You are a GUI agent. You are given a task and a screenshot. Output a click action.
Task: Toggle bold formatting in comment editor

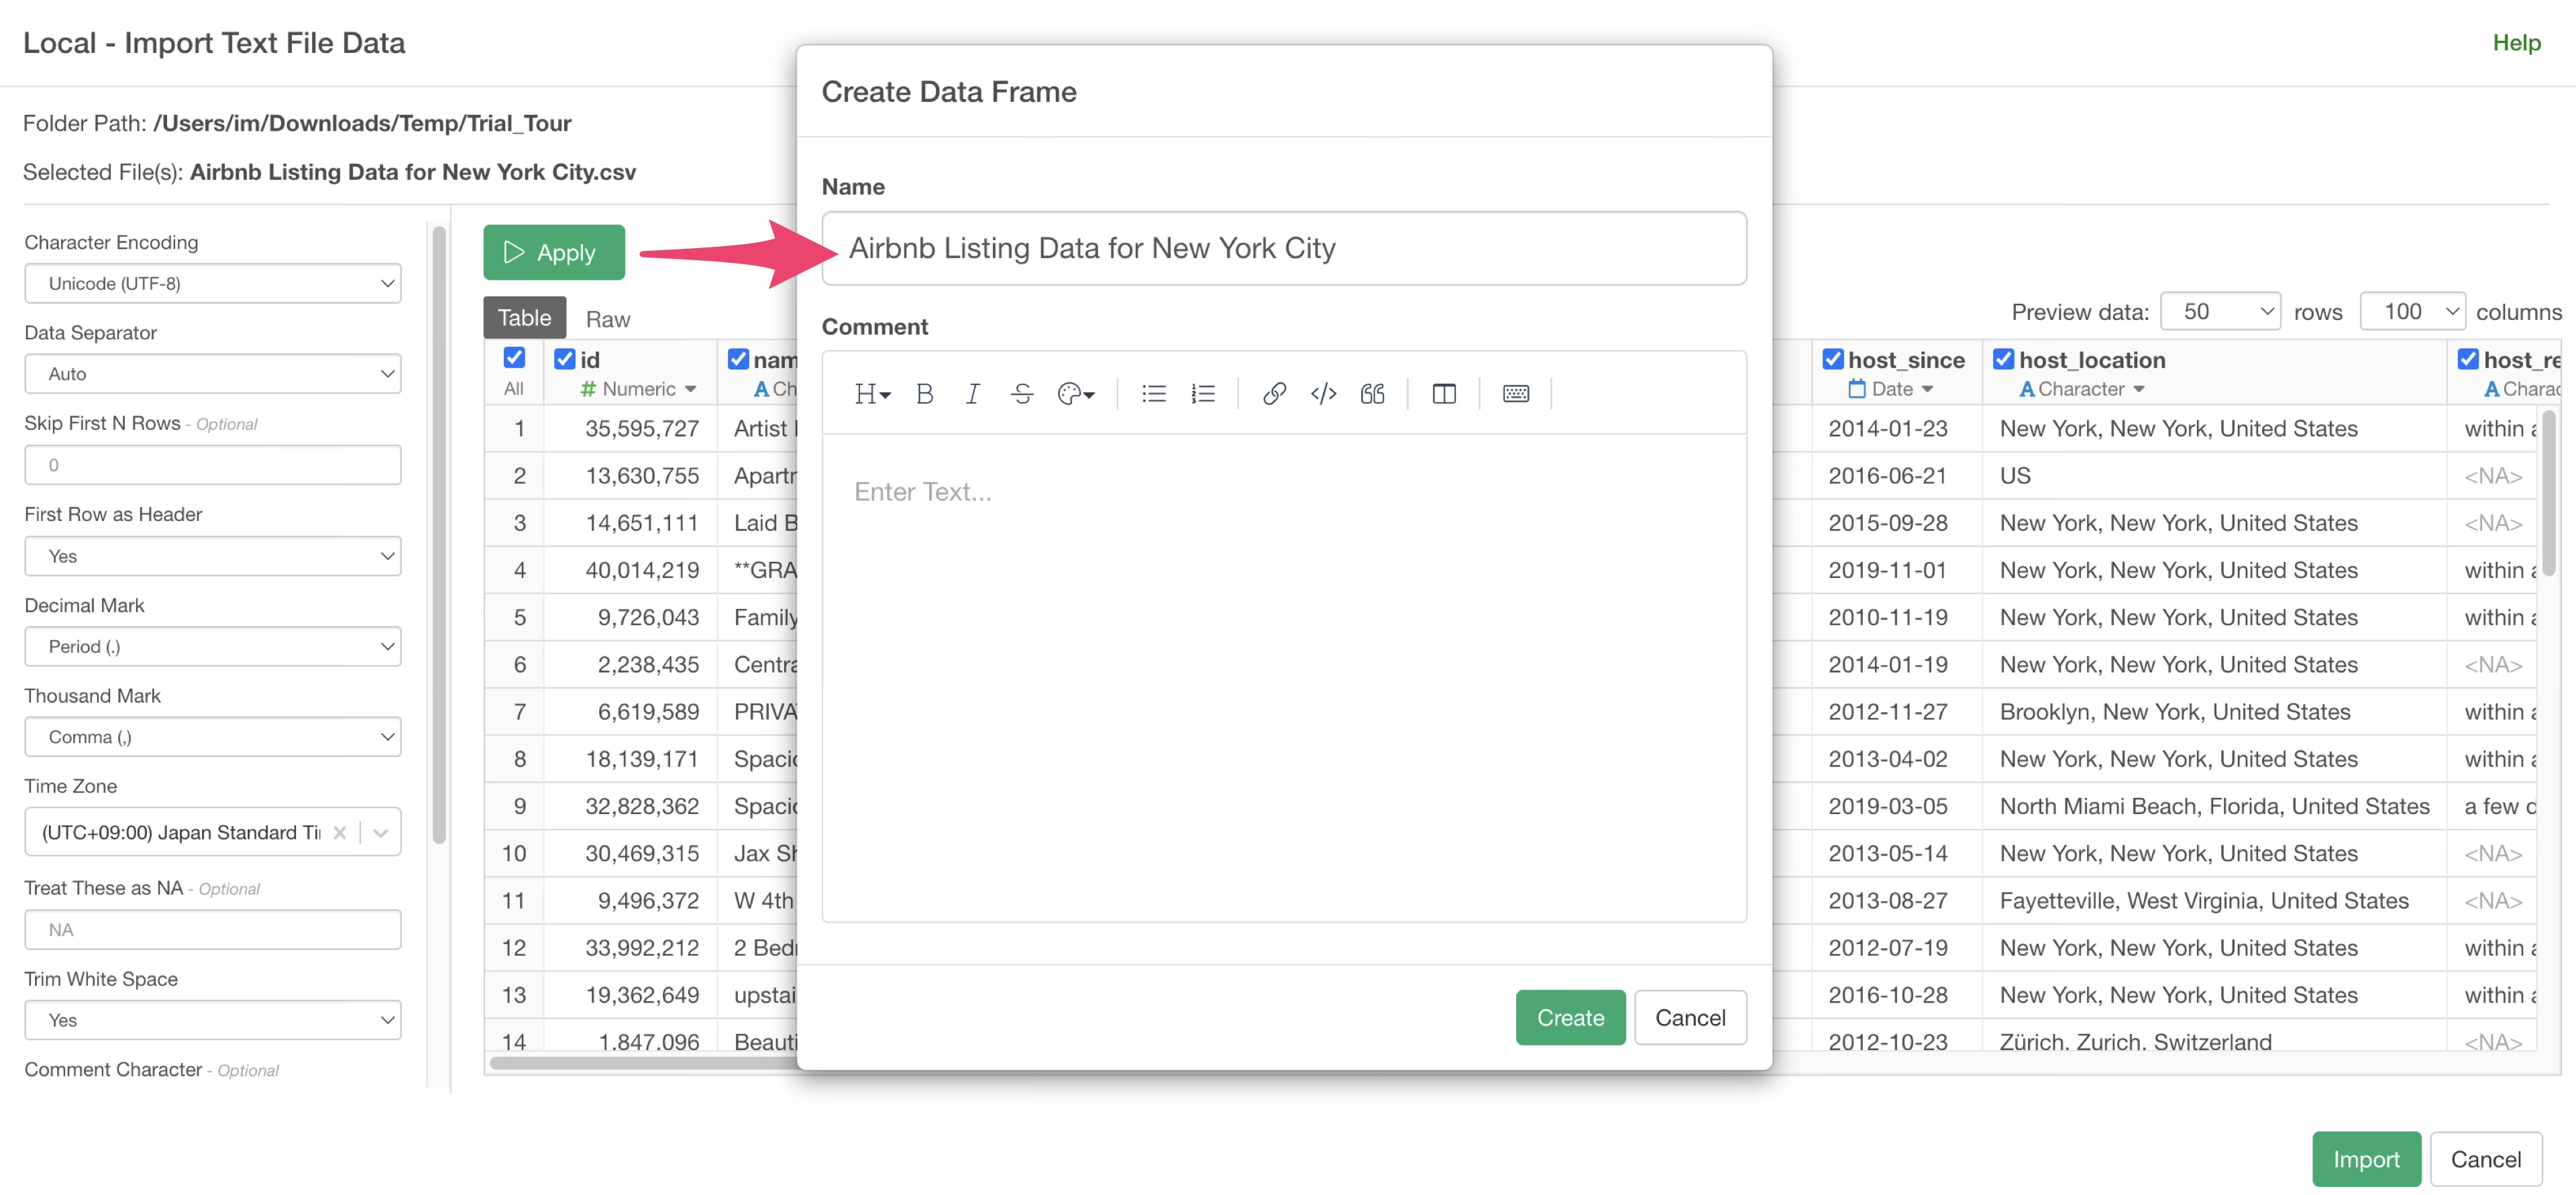click(924, 394)
